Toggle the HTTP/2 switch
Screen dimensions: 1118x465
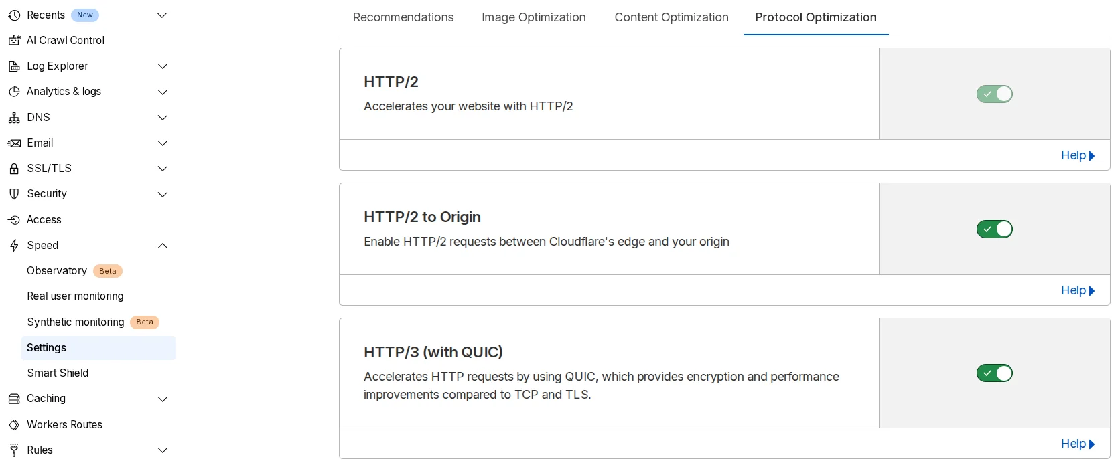(994, 94)
